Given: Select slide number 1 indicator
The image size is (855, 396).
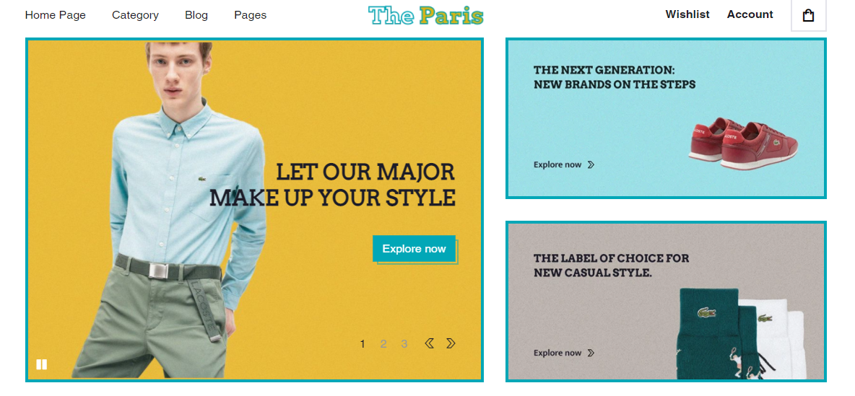Looking at the screenshot, I should coord(363,344).
